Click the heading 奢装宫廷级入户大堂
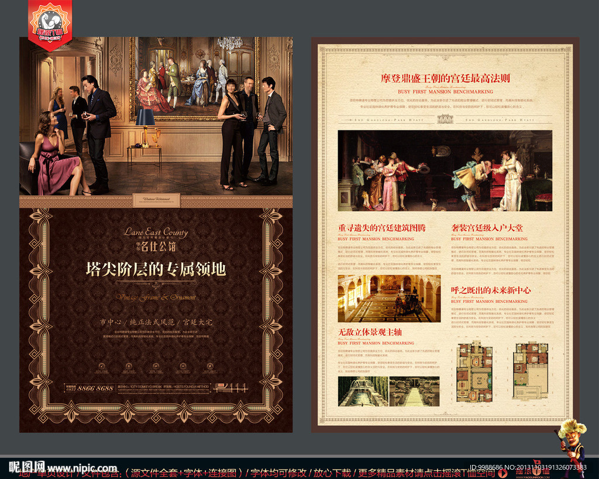Screen dimensions: 599x479 point(487,228)
